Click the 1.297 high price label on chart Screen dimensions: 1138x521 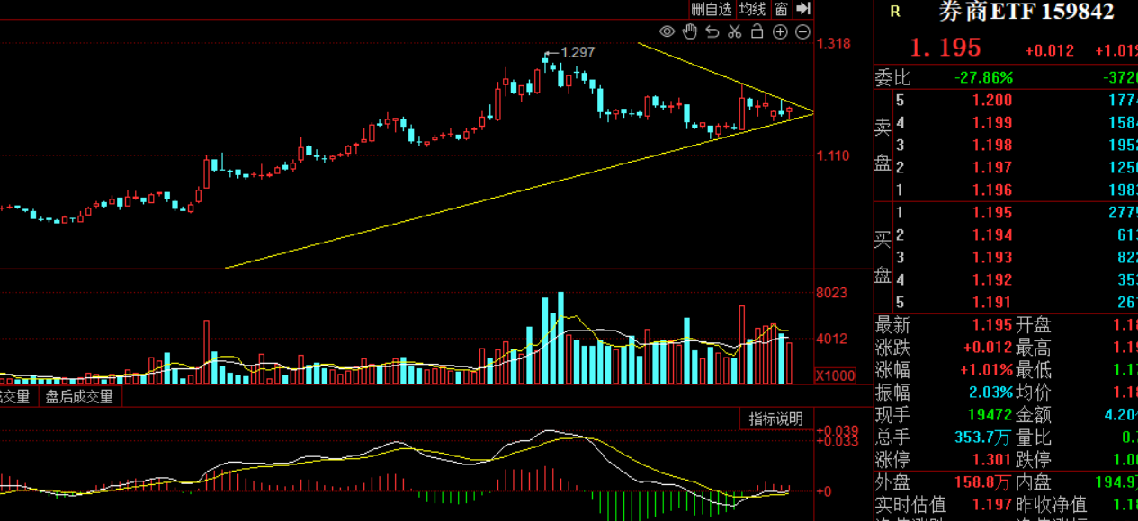click(578, 53)
